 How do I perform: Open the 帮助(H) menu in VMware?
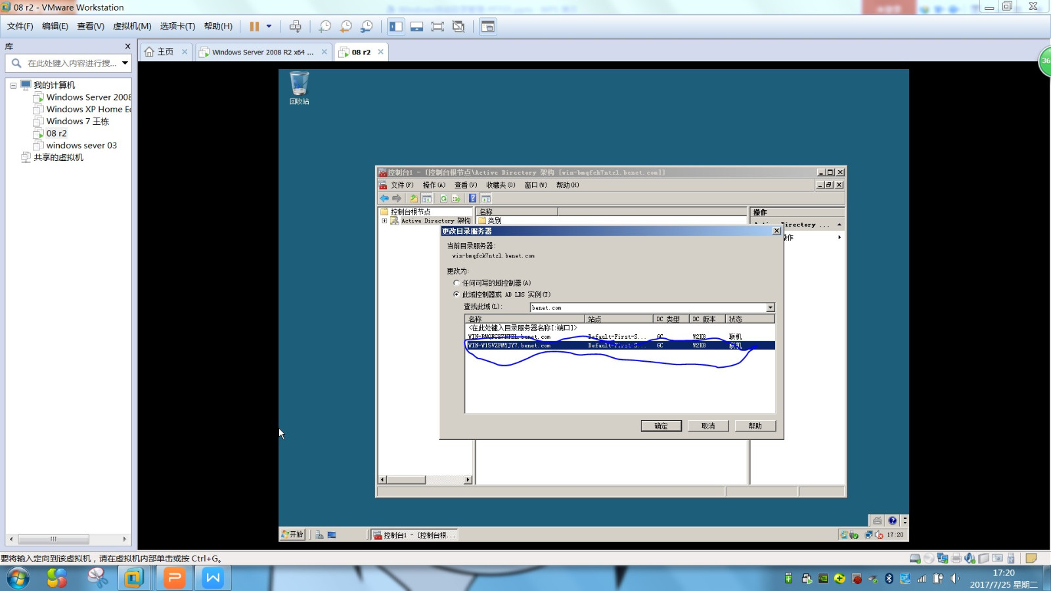[x=218, y=26]
